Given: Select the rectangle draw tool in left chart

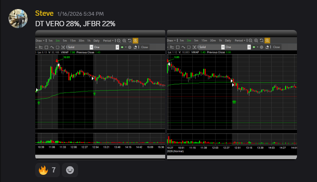Looking at the screenshot, I should click(x=46, y=47).
